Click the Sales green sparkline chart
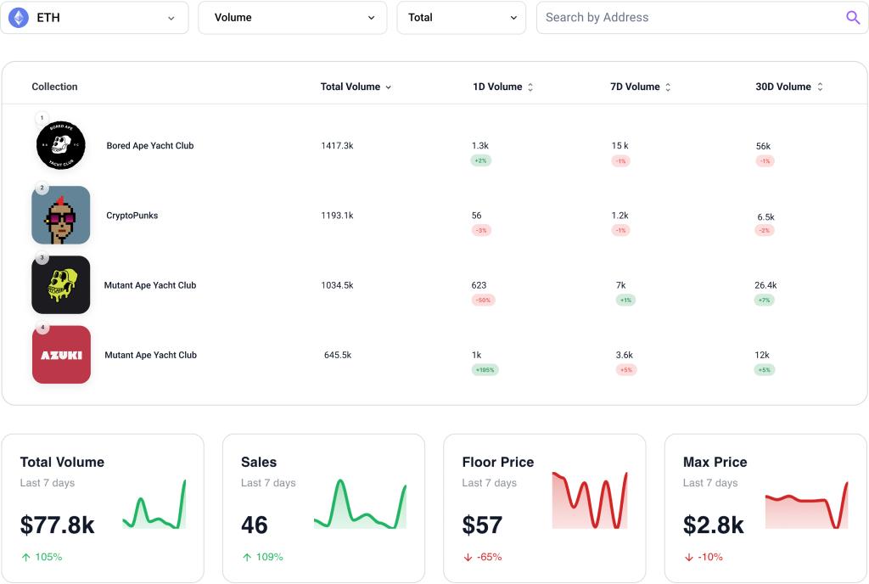The height and width of the screenshot is (584, 869). tap(360, 503)
